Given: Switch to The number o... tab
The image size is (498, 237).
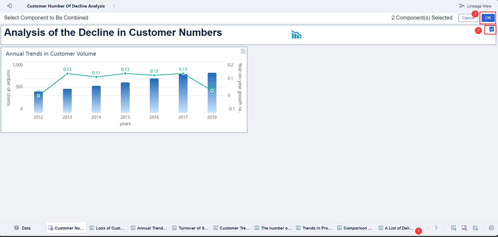Looking at the screenshot, I should (273, 228).
